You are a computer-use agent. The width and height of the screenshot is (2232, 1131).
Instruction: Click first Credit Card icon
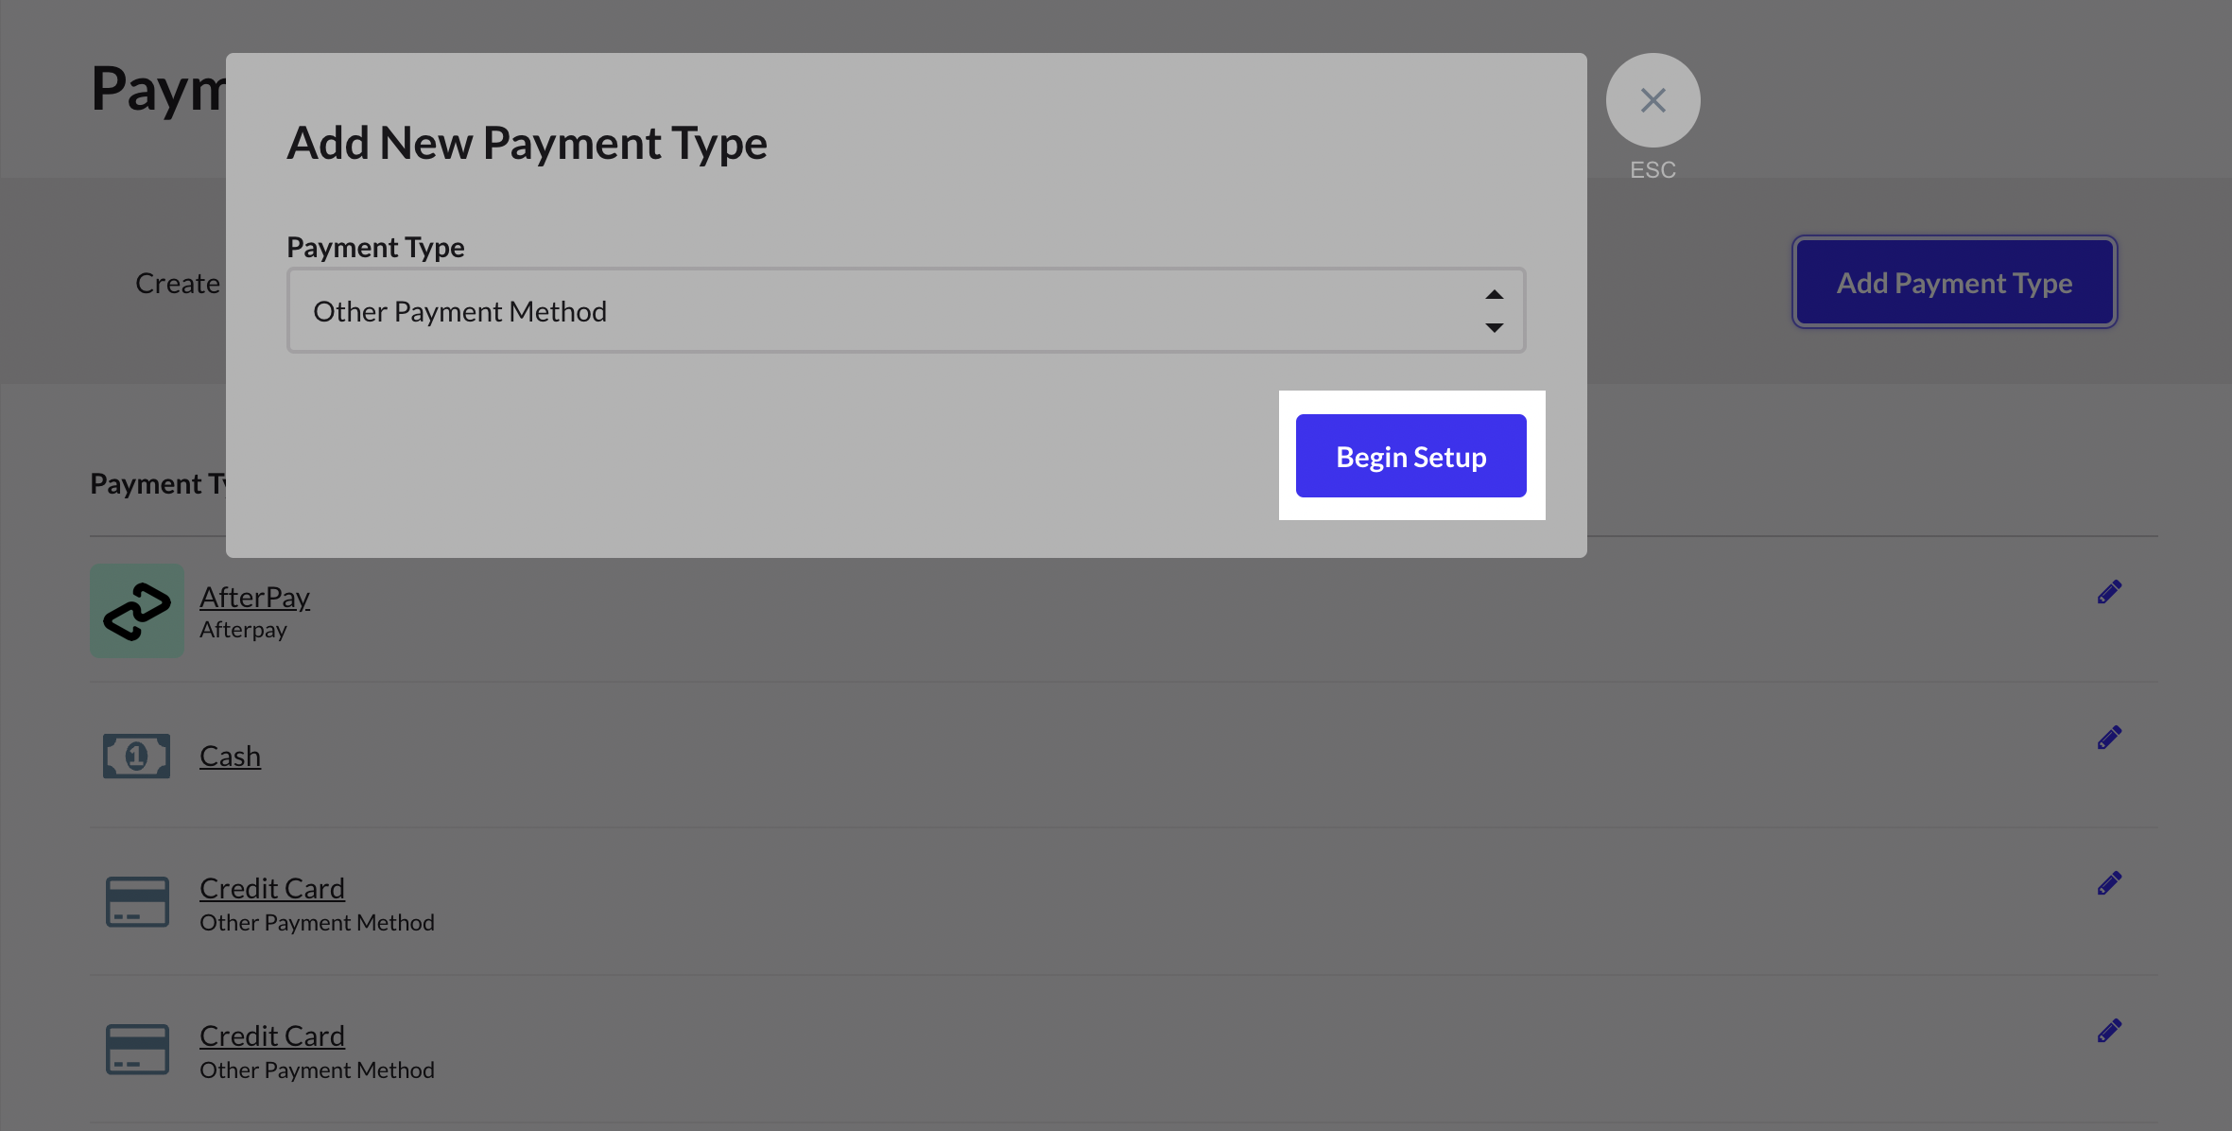[x=137, y=902]
